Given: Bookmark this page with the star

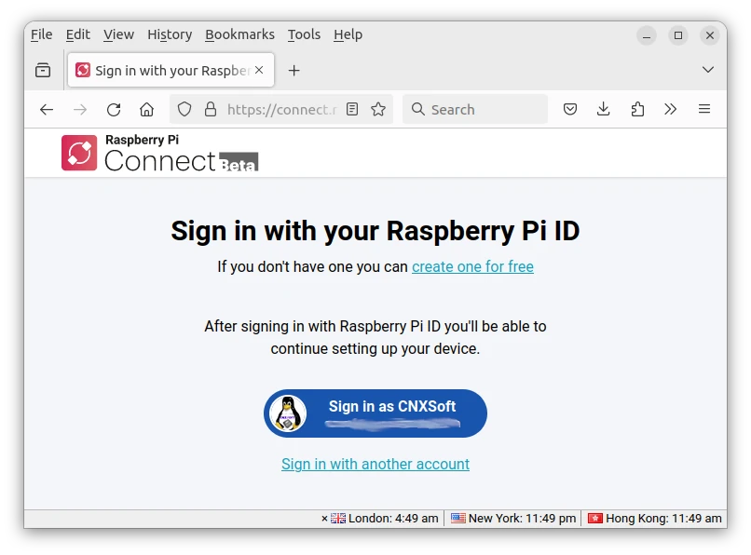Looking at the screenshot, I should tap(378, 109).
